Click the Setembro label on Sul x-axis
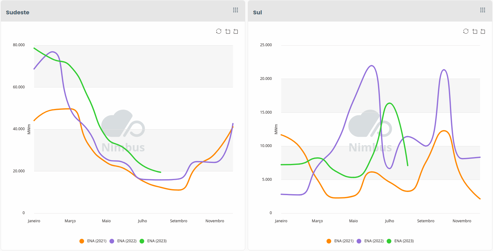The image size is (493, 251). tap(426, 221)
